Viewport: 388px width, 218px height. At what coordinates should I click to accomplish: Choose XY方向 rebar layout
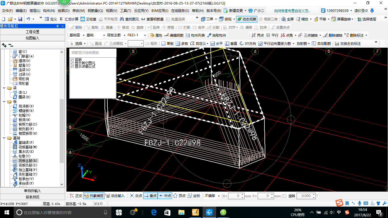click(247, 43)
